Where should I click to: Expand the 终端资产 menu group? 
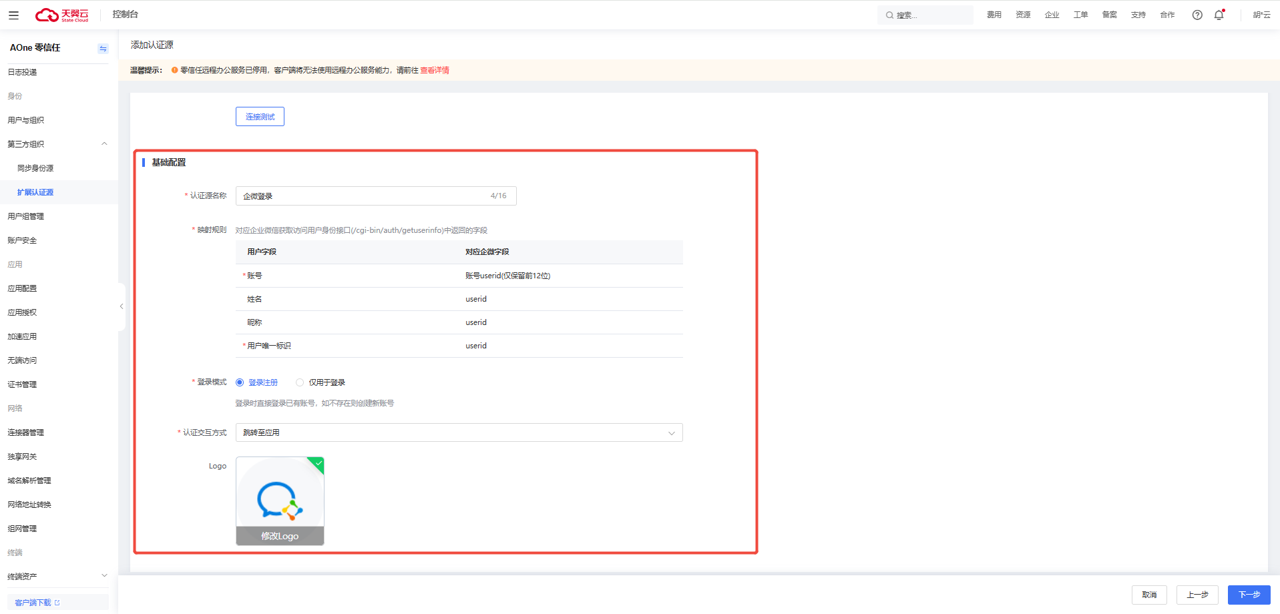pos(104,575)
